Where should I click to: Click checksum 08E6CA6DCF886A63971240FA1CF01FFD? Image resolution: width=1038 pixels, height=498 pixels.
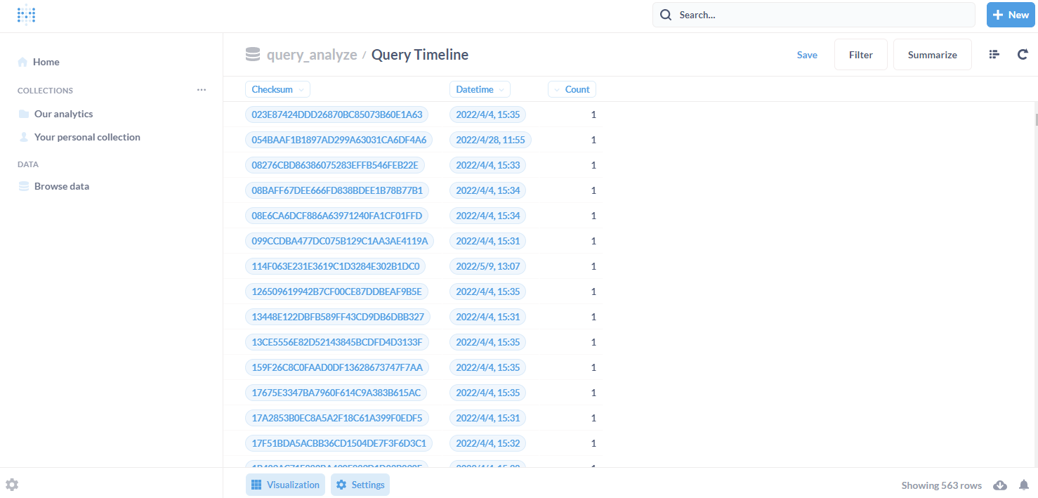(x=337, y=216)
